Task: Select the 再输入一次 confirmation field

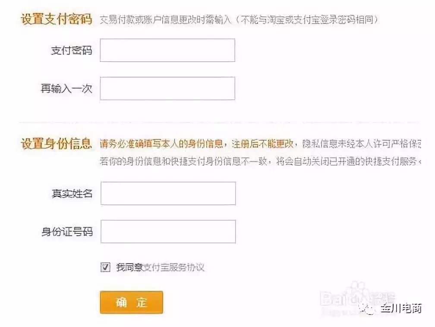Action: (167, 88)
